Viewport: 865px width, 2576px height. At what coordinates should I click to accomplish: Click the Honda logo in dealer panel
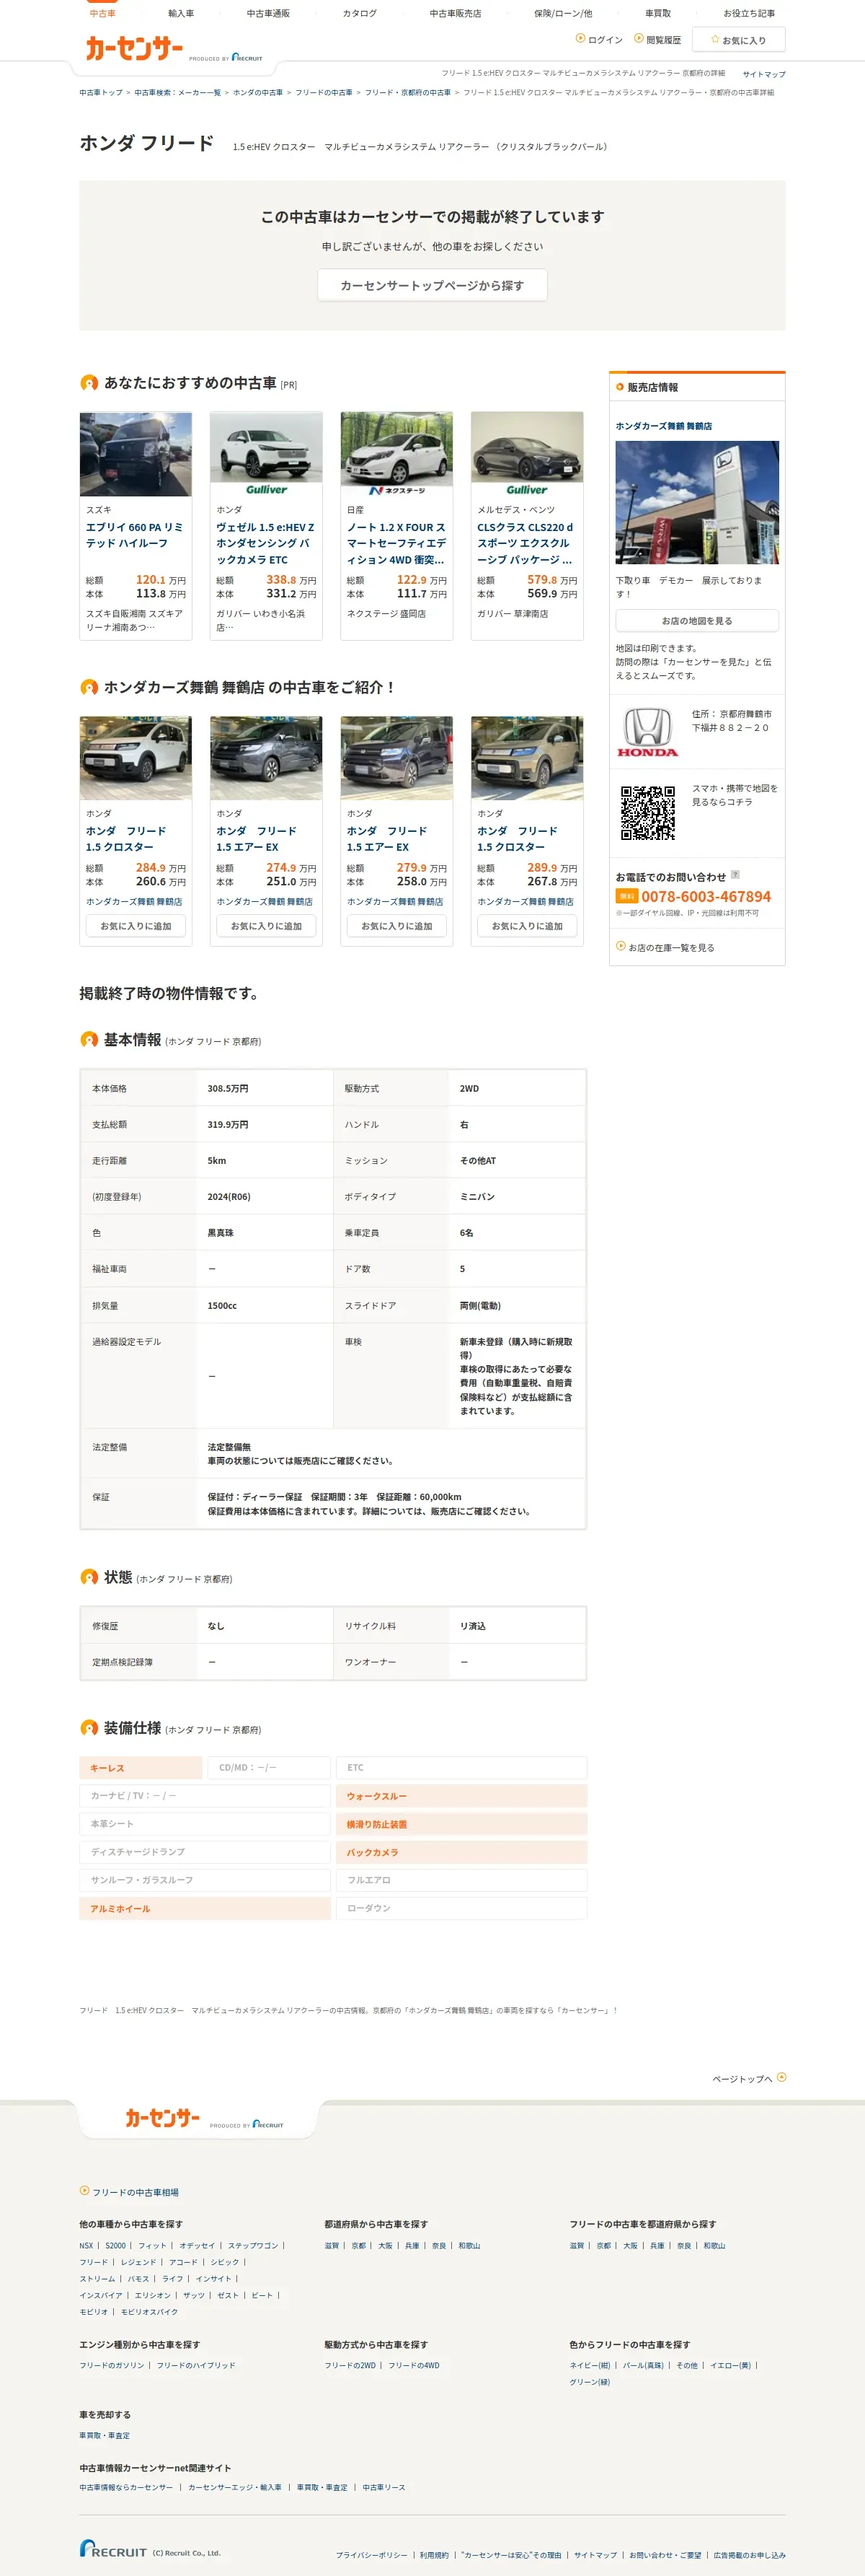coord(647,732)
